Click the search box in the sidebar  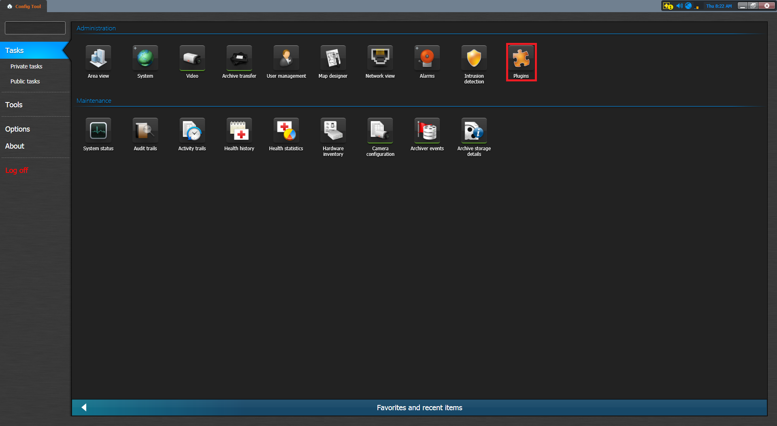tap(35, 28)
